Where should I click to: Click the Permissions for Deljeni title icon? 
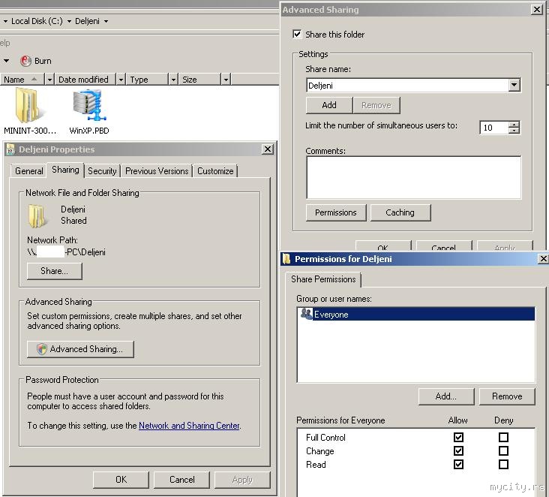click(286, 259)
